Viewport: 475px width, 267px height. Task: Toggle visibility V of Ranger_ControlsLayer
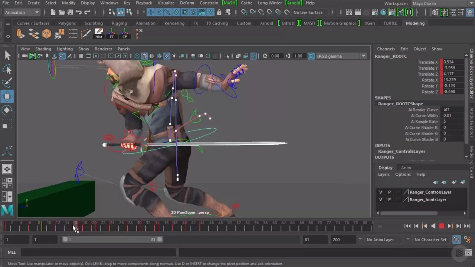(x=380, y=192)
